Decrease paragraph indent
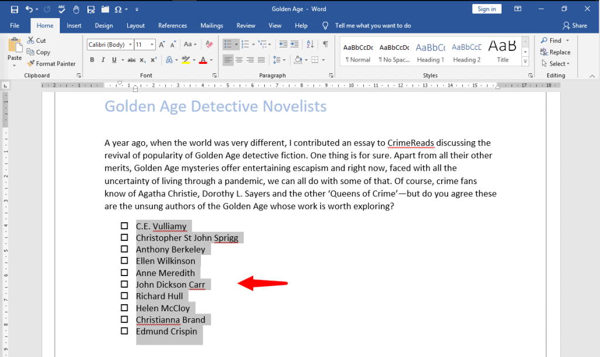This screenshot has height=357, width=600. (283, 45)
